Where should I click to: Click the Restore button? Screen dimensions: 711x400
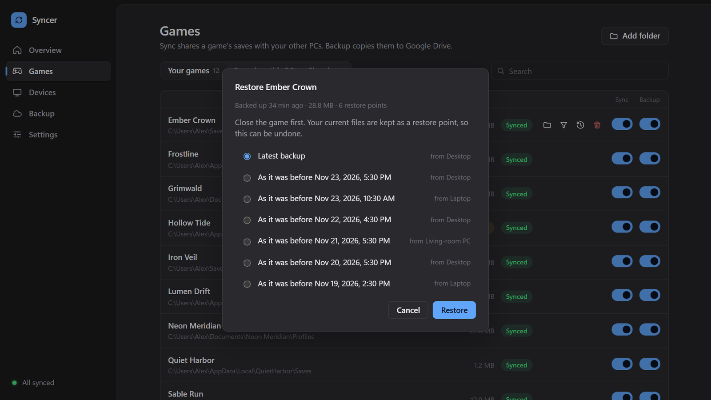point(454,310)
